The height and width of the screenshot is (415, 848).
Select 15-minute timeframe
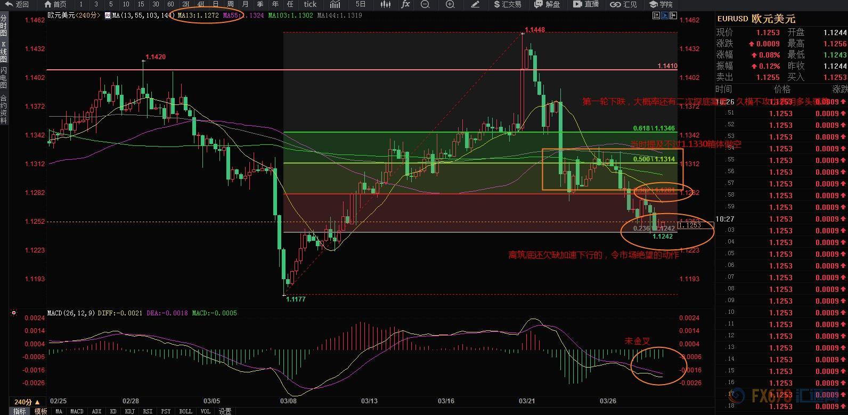pyautogui.click(x=141, y=4)
